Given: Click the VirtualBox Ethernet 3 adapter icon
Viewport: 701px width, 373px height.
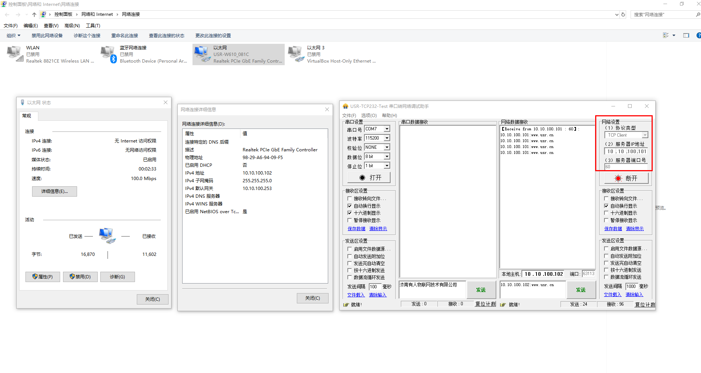Looking at the screenshot, I should [296, 54].
